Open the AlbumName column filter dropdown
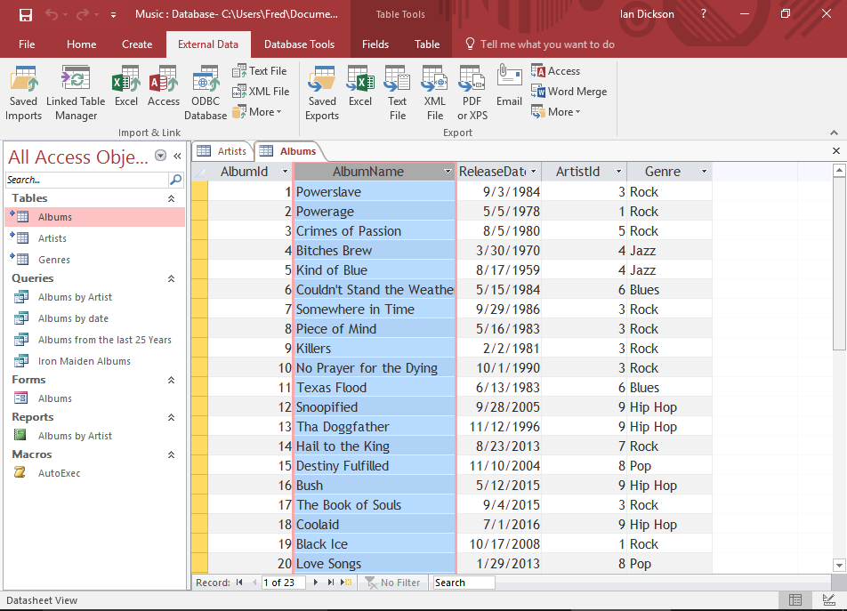This screenshot has width=847, height=611. [449, 171]
